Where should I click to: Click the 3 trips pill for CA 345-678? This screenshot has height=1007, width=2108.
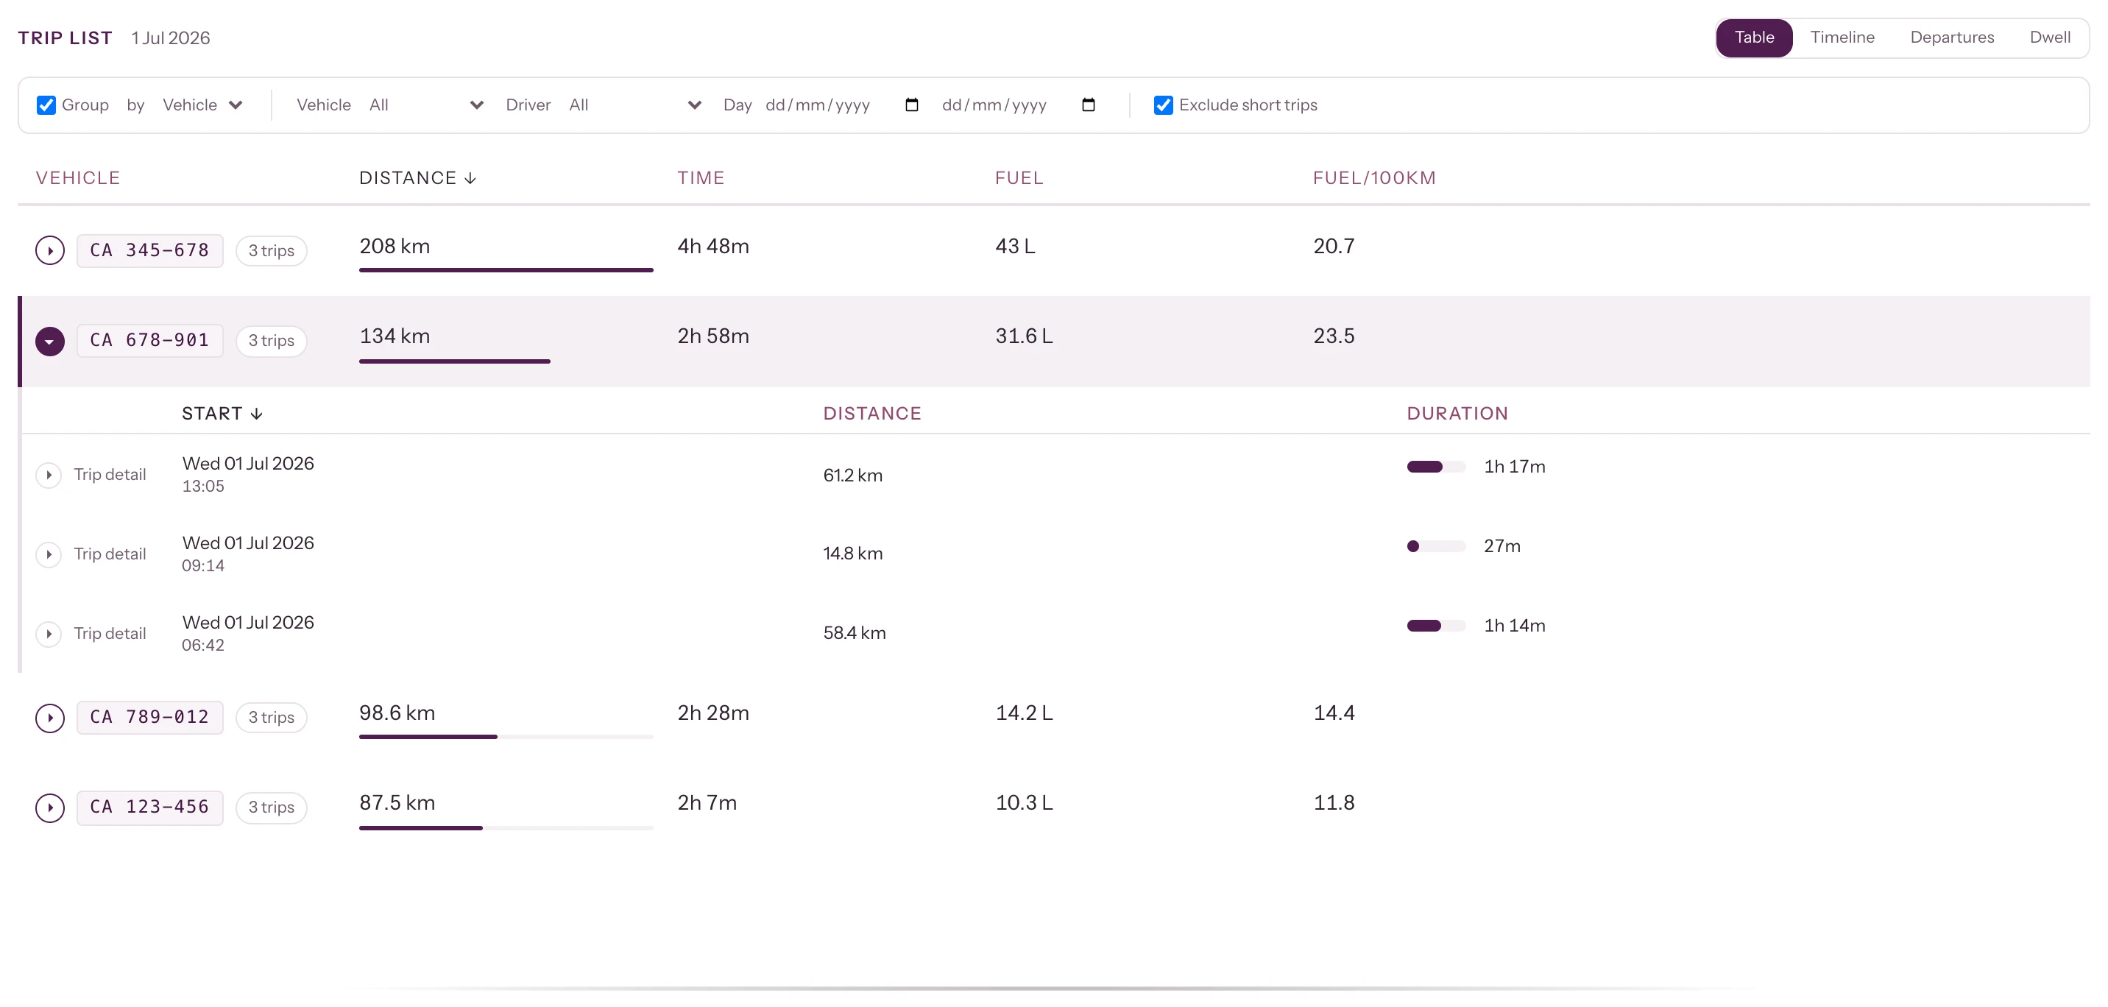pos(271,250)
